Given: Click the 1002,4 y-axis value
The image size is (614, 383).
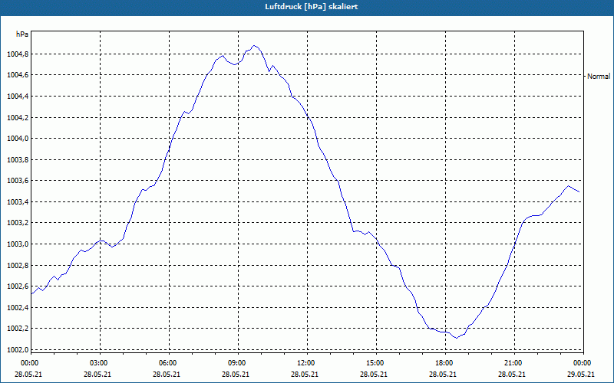Looking at the screenshot, I should [18, 308].
